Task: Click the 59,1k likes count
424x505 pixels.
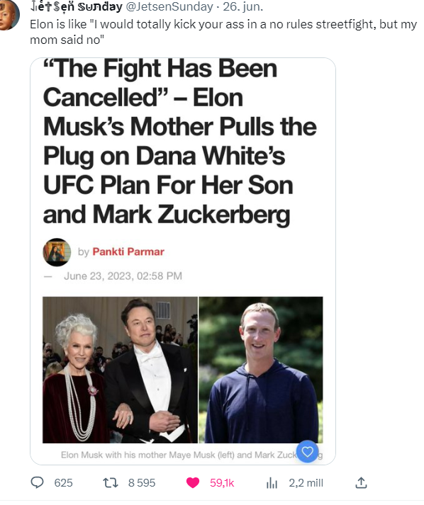Action: (222, 483)
